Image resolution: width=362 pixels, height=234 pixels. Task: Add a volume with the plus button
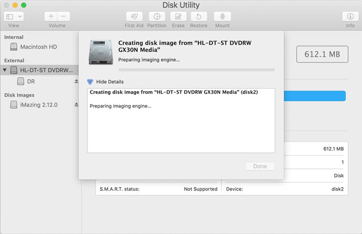(x=51, y=17)
